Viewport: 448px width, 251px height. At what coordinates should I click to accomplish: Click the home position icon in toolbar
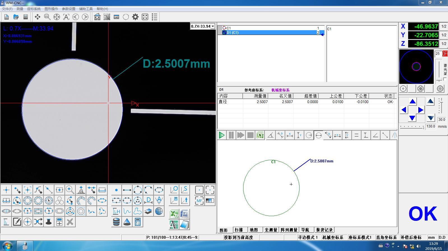point(97,17)
